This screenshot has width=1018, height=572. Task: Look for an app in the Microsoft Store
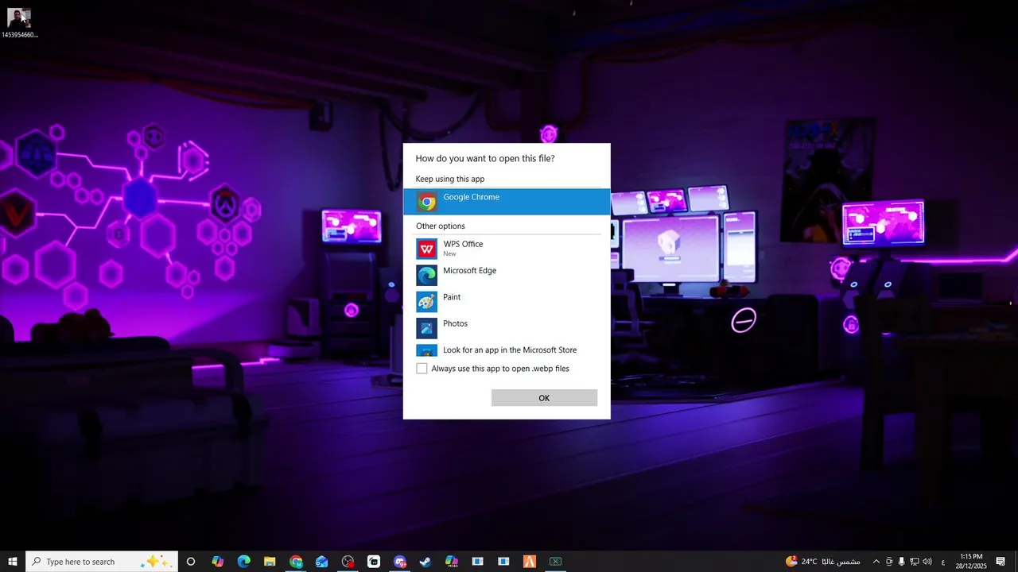(507, 350)
